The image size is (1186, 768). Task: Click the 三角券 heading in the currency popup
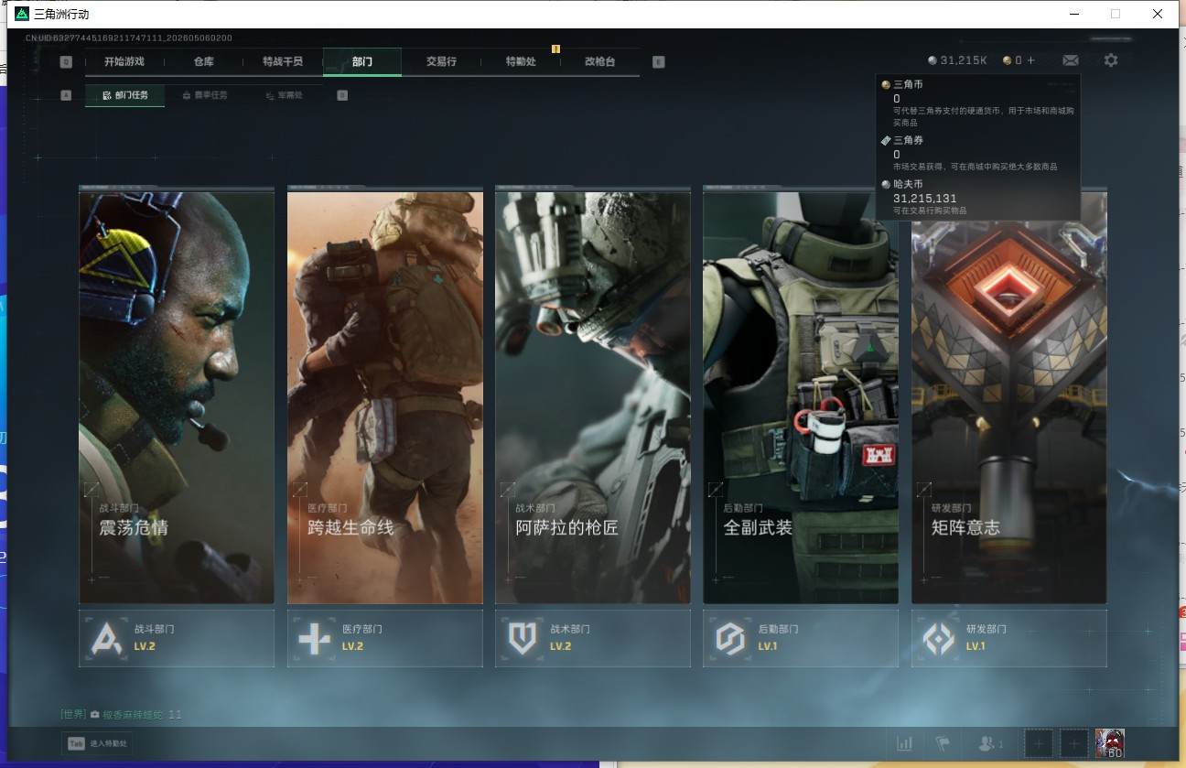click(909, 140)
